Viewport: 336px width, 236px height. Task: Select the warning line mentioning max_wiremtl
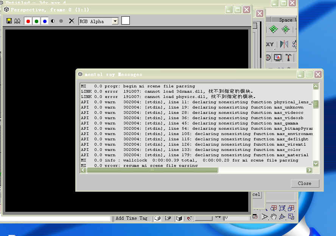click(193, 144)
